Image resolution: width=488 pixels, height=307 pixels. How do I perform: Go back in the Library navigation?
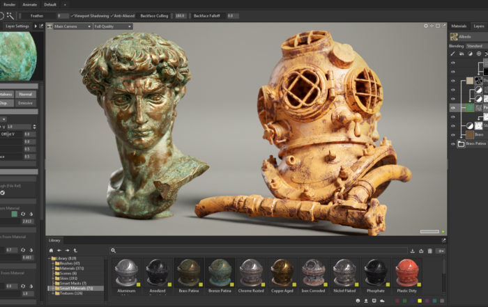[x=59, y=251]
